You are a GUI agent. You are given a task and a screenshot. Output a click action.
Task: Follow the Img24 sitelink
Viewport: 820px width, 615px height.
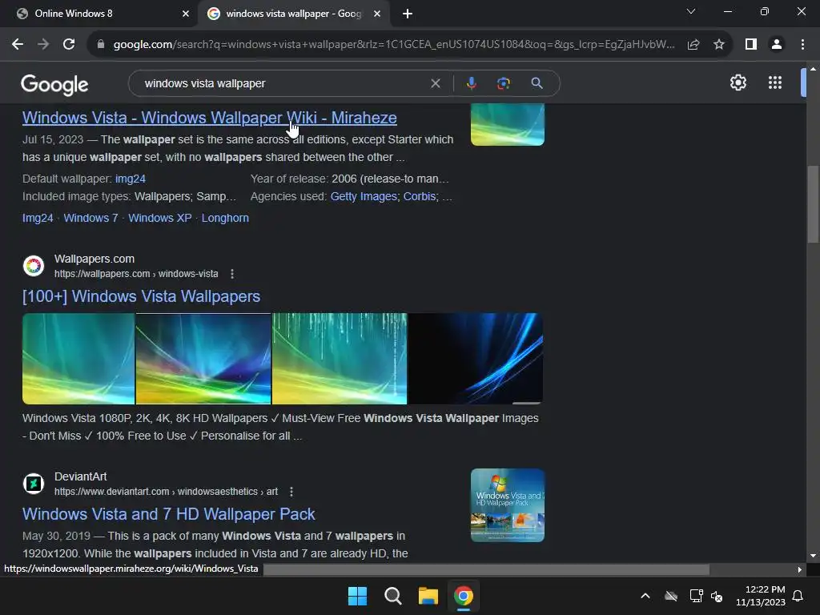coord(38,218)
